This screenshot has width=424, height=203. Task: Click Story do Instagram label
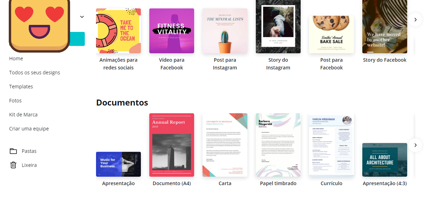point(278,64)
